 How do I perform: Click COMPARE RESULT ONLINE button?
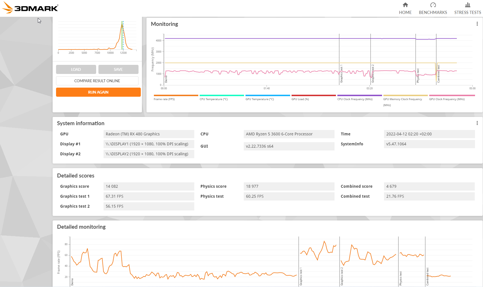(x=97, y=81)
